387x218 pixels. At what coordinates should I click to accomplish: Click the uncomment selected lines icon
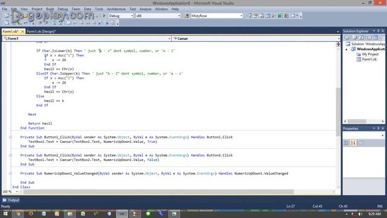point(60,23)
